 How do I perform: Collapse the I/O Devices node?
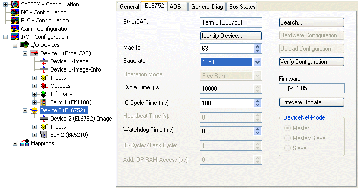[x=15, y=45]
